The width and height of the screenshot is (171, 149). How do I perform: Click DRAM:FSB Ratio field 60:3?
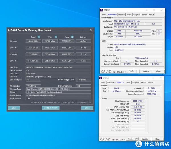84,86
